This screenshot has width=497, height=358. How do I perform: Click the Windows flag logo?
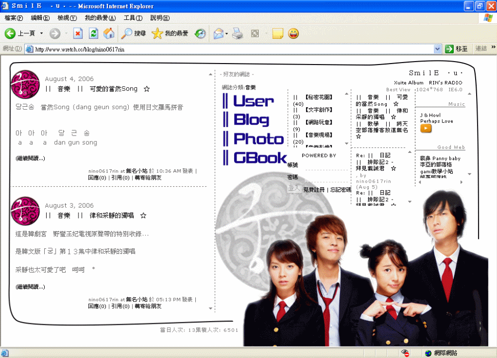pos(488,18)
